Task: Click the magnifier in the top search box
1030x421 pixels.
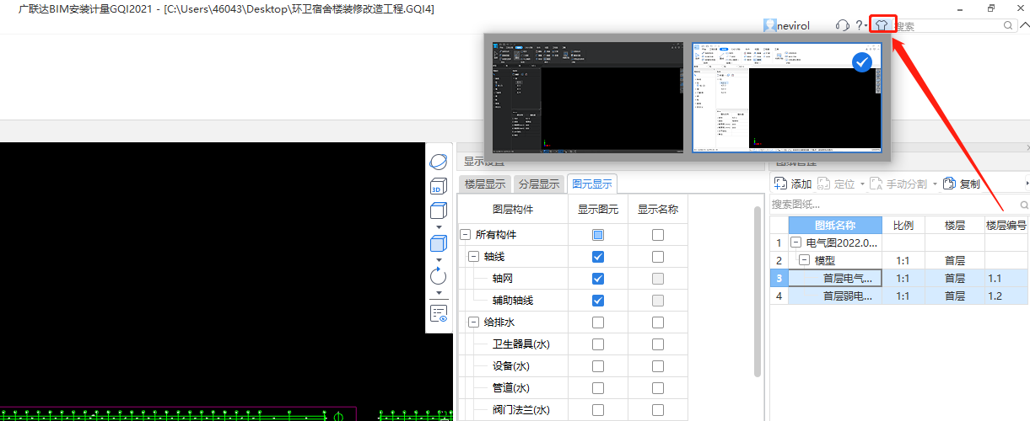Action: (1008, 26)
